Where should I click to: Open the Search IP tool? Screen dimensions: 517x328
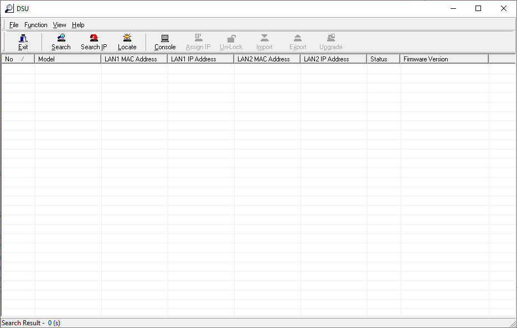coord(94,42)
